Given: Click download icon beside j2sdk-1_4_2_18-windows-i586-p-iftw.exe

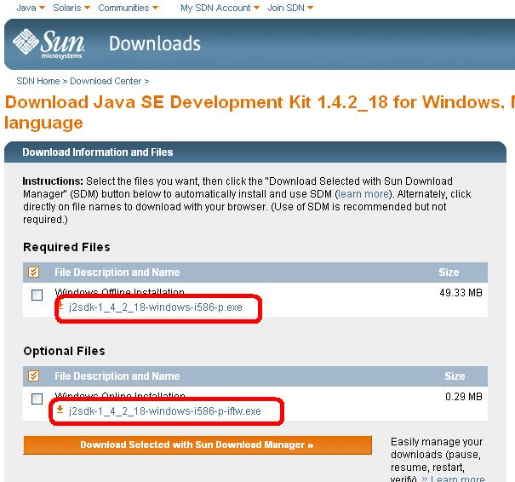Looking at the screenshot, I should (x=60, y=410).
